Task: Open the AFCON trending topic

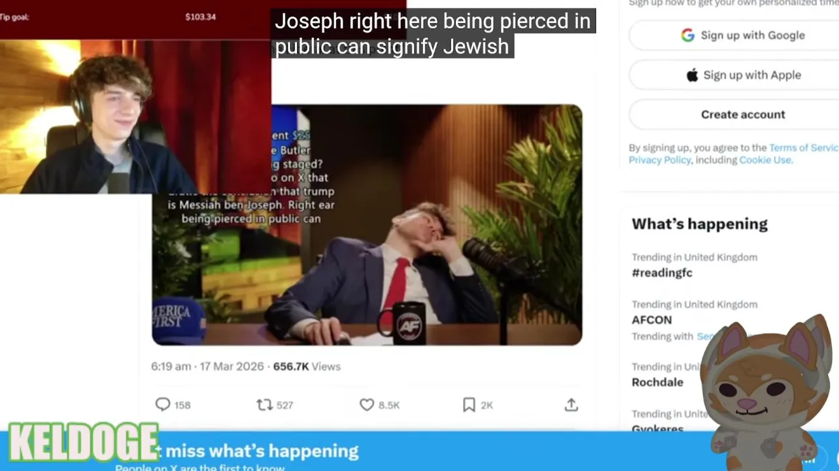Action: point(651,320)
